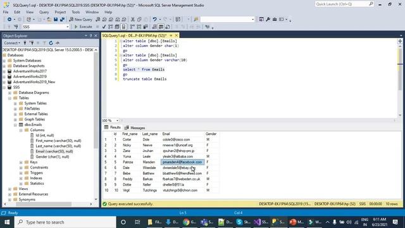Select Email (varchar(50), null) column

click(54, 151)
